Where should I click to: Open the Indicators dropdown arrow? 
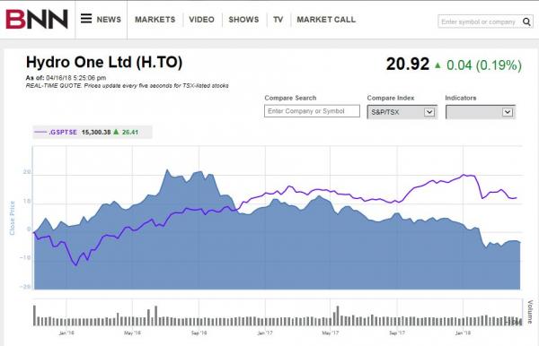tap(508, 112)
